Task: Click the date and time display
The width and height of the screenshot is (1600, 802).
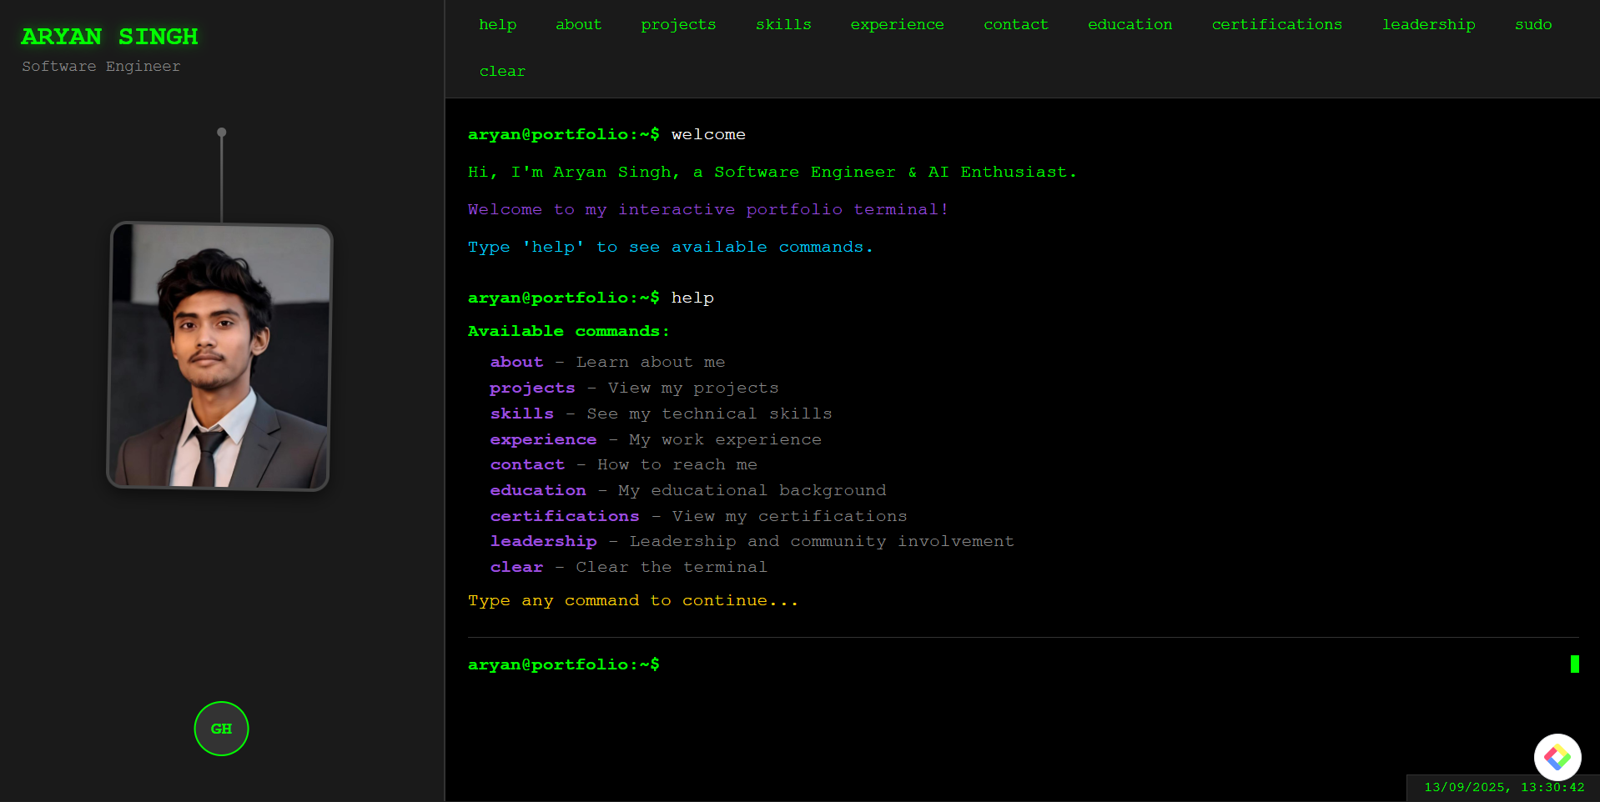Action: 1502,787
